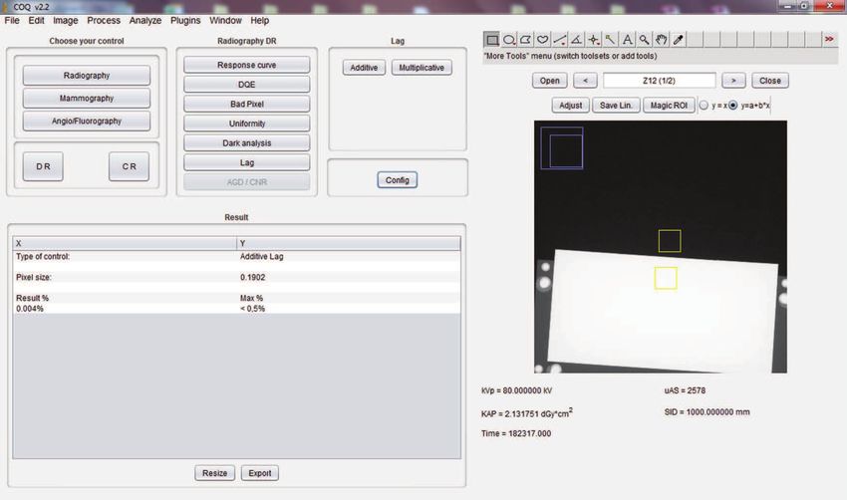Choose the Angio/Fluorography control
This screenshot has height=500, width=847.
87,121
